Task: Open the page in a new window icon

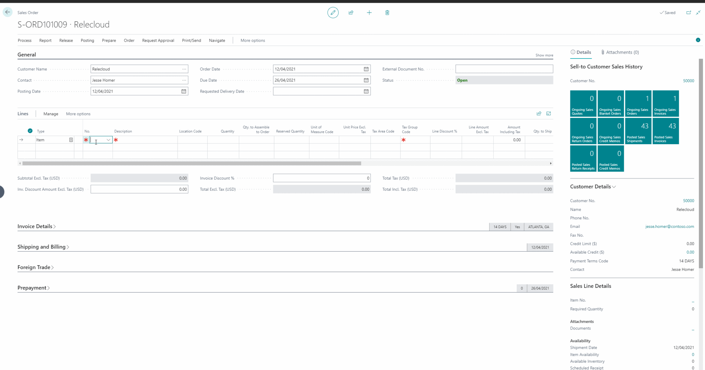Action: pyautogui.click(x=689, y=12)
